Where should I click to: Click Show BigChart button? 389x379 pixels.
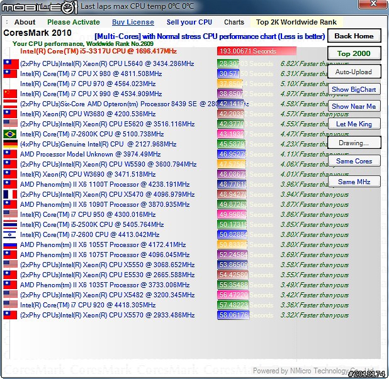[x=354, y=89]
